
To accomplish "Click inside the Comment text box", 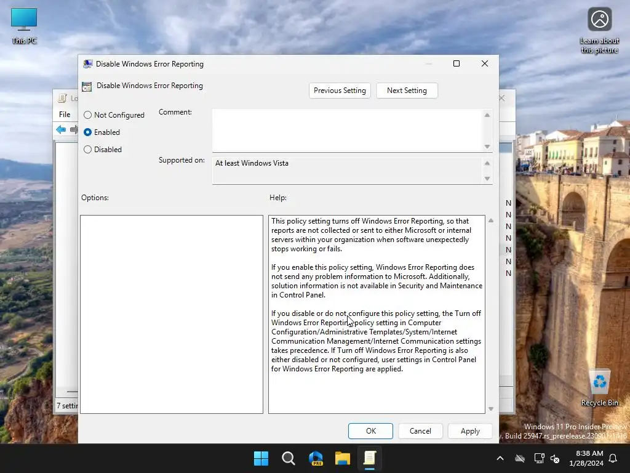I will [x=348, y=131].
